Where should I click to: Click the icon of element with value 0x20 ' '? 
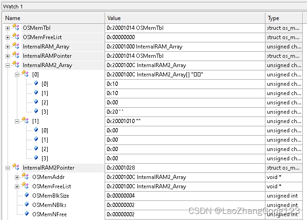[x=36, y=111]
